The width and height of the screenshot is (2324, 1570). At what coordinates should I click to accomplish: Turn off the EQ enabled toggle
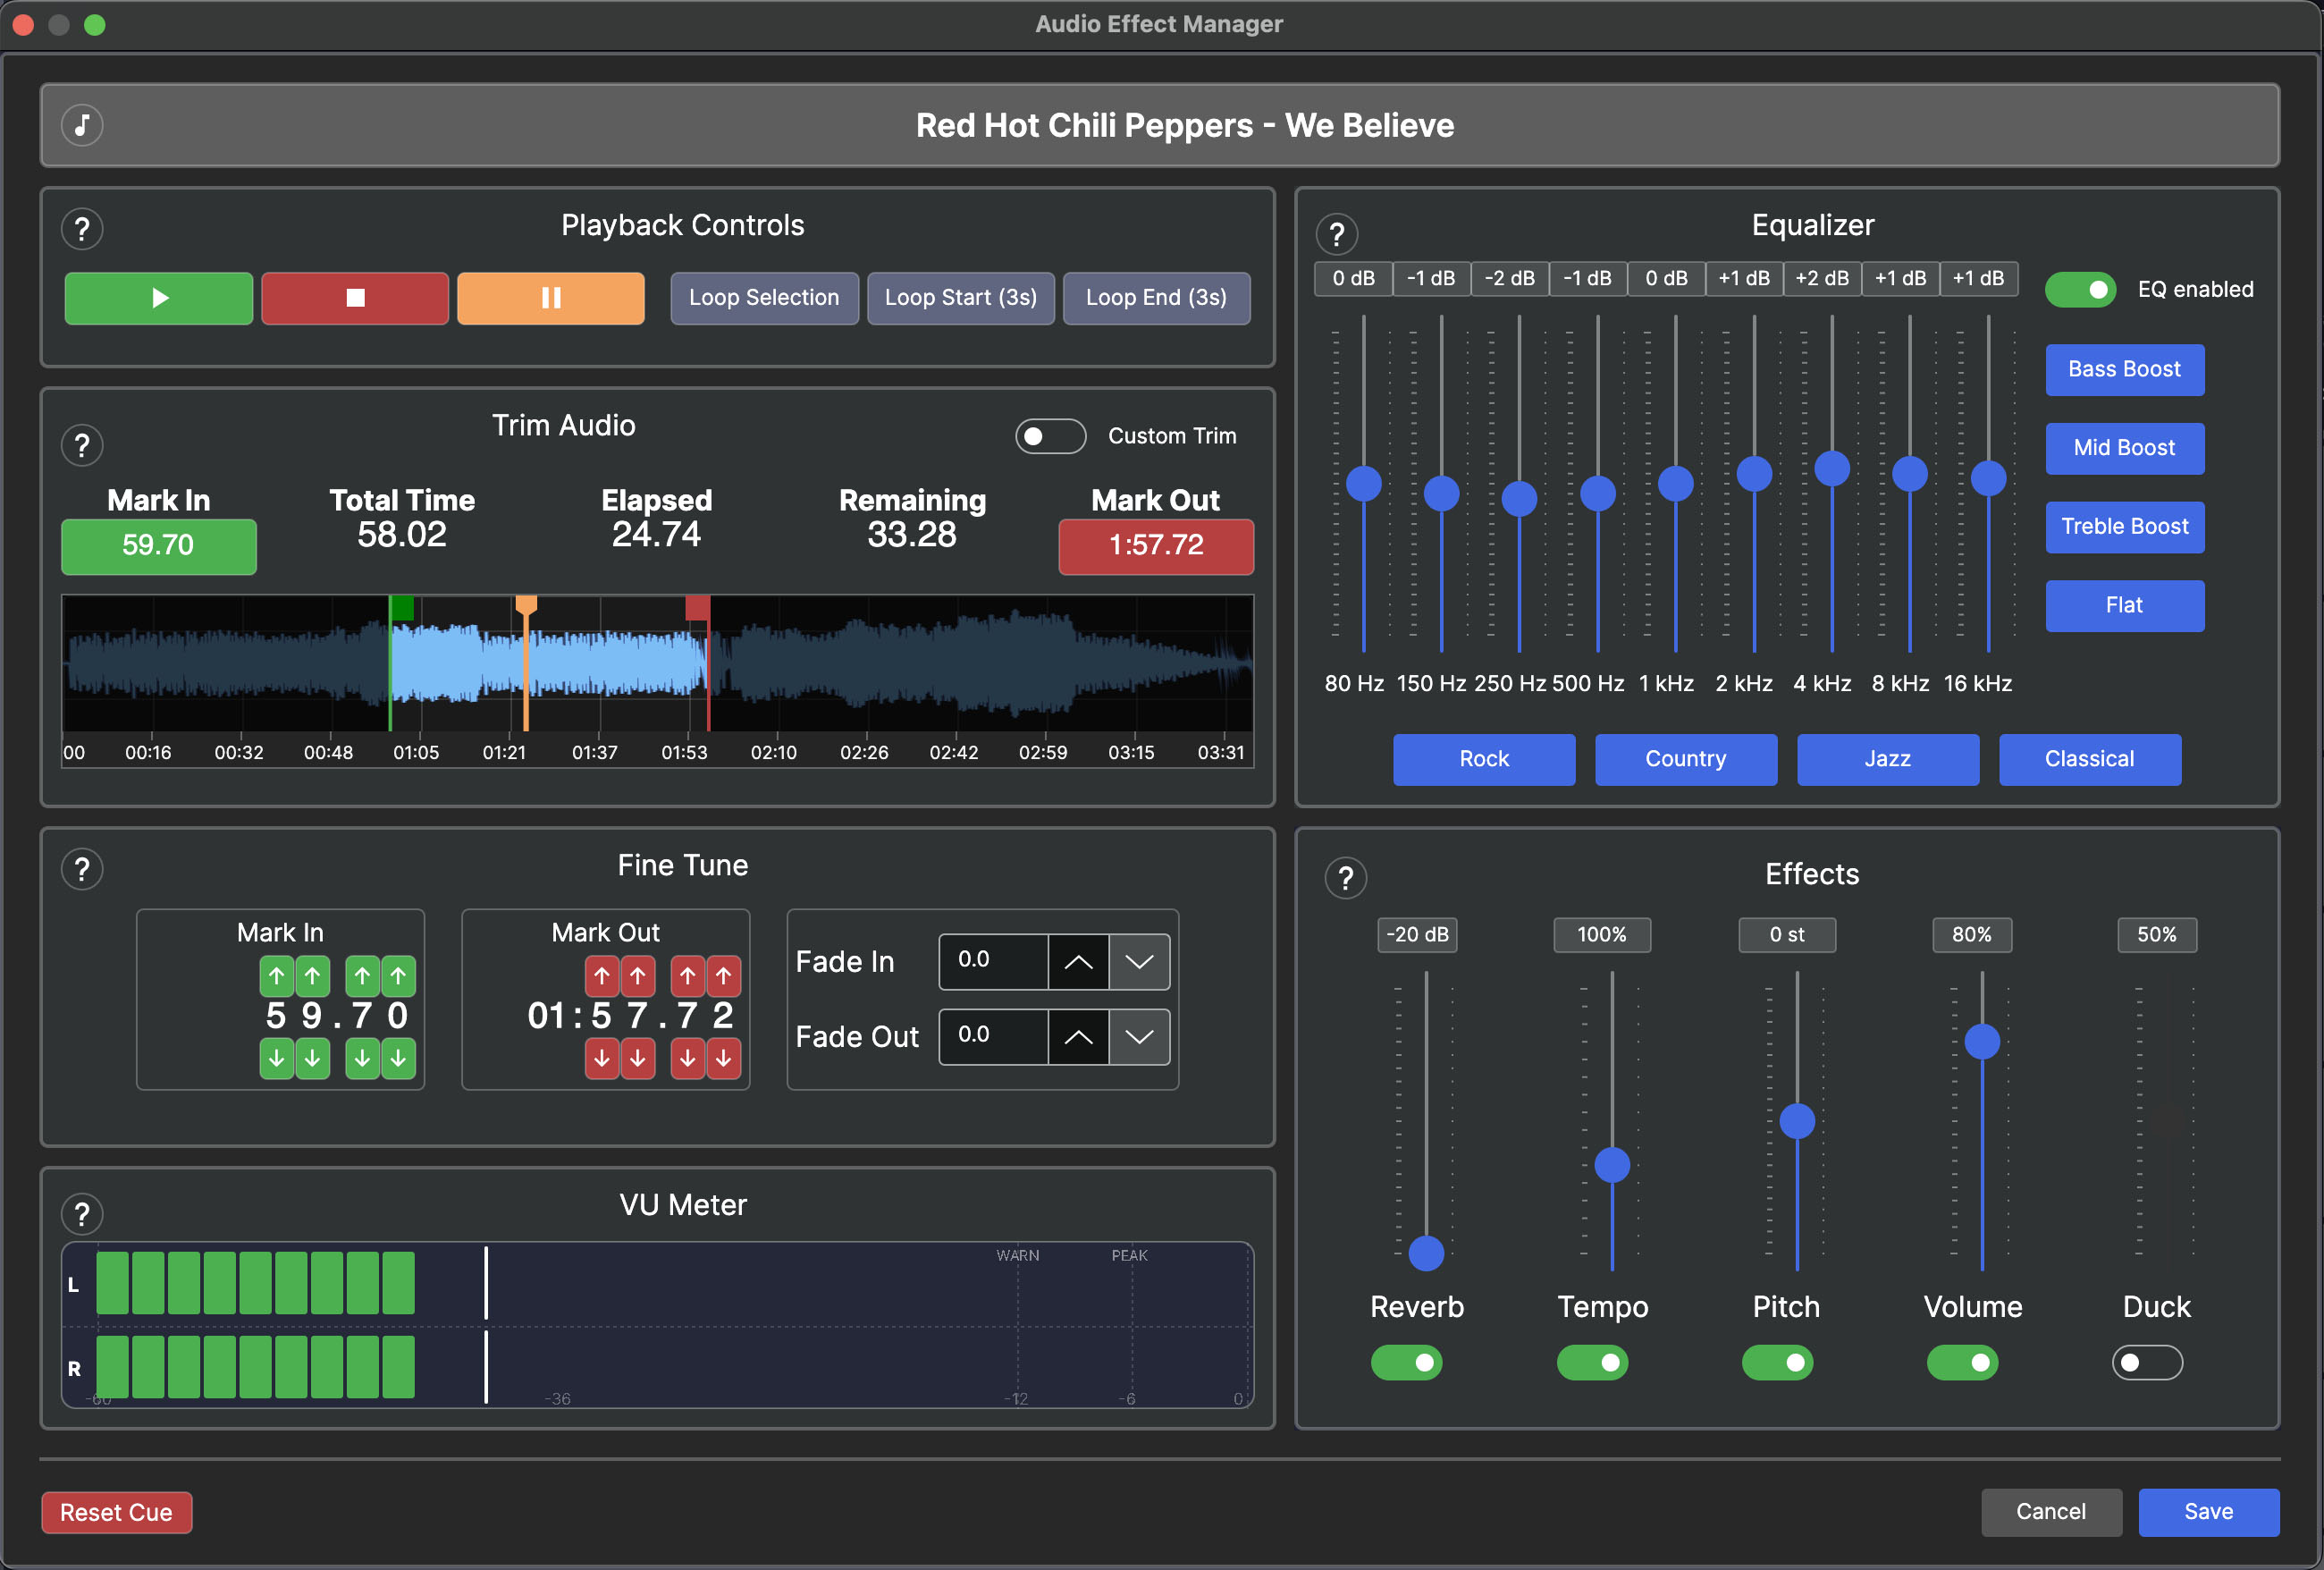tap(2079, 290)
